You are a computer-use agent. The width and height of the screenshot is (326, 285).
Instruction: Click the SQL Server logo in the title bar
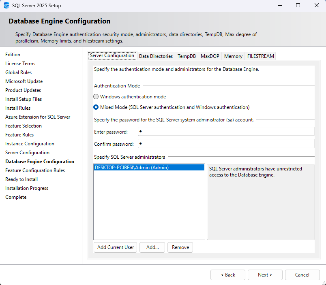tap(6, 5)
